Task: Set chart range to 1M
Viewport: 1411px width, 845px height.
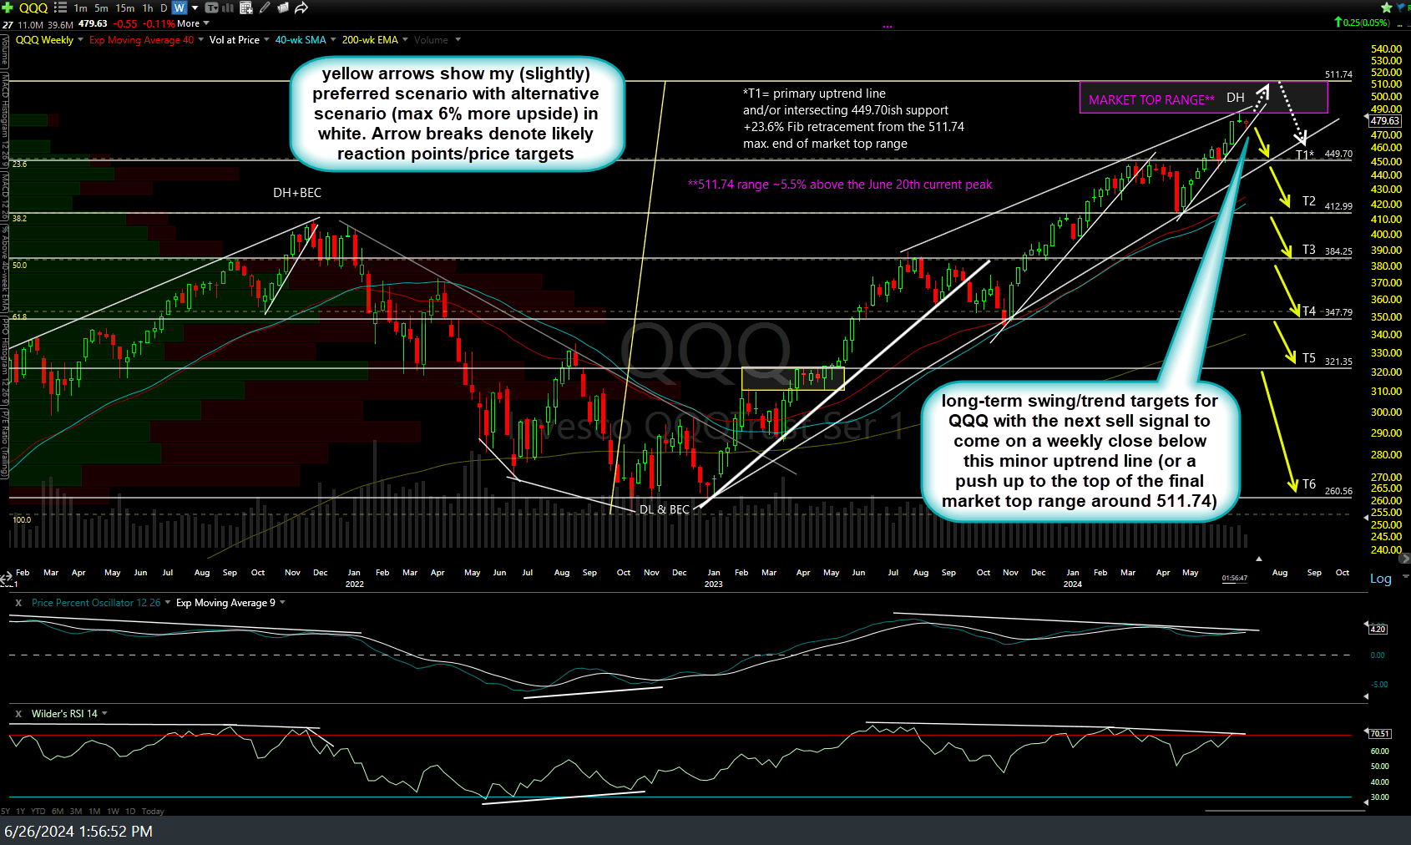Action: pyautogui.click(x=94, y=812)
